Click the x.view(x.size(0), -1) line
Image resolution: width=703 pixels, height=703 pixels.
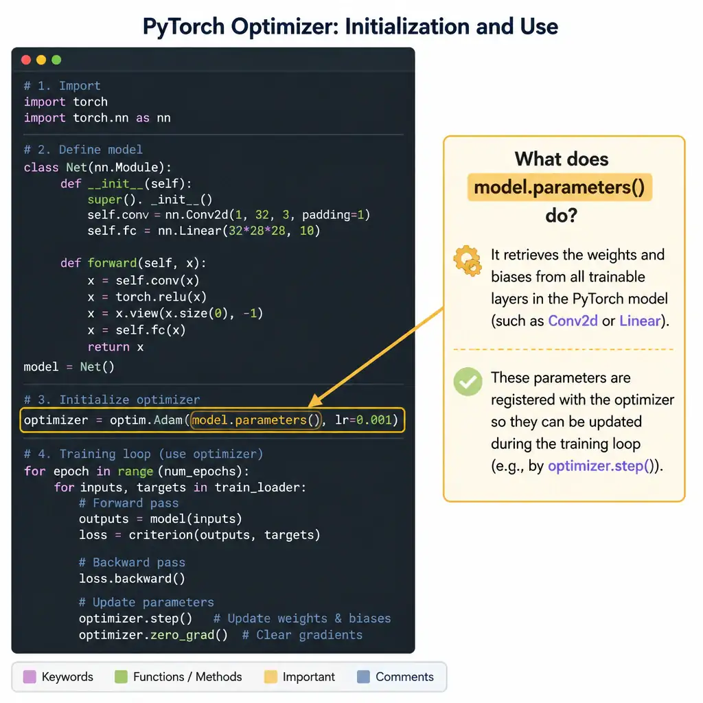coord(175,313)
